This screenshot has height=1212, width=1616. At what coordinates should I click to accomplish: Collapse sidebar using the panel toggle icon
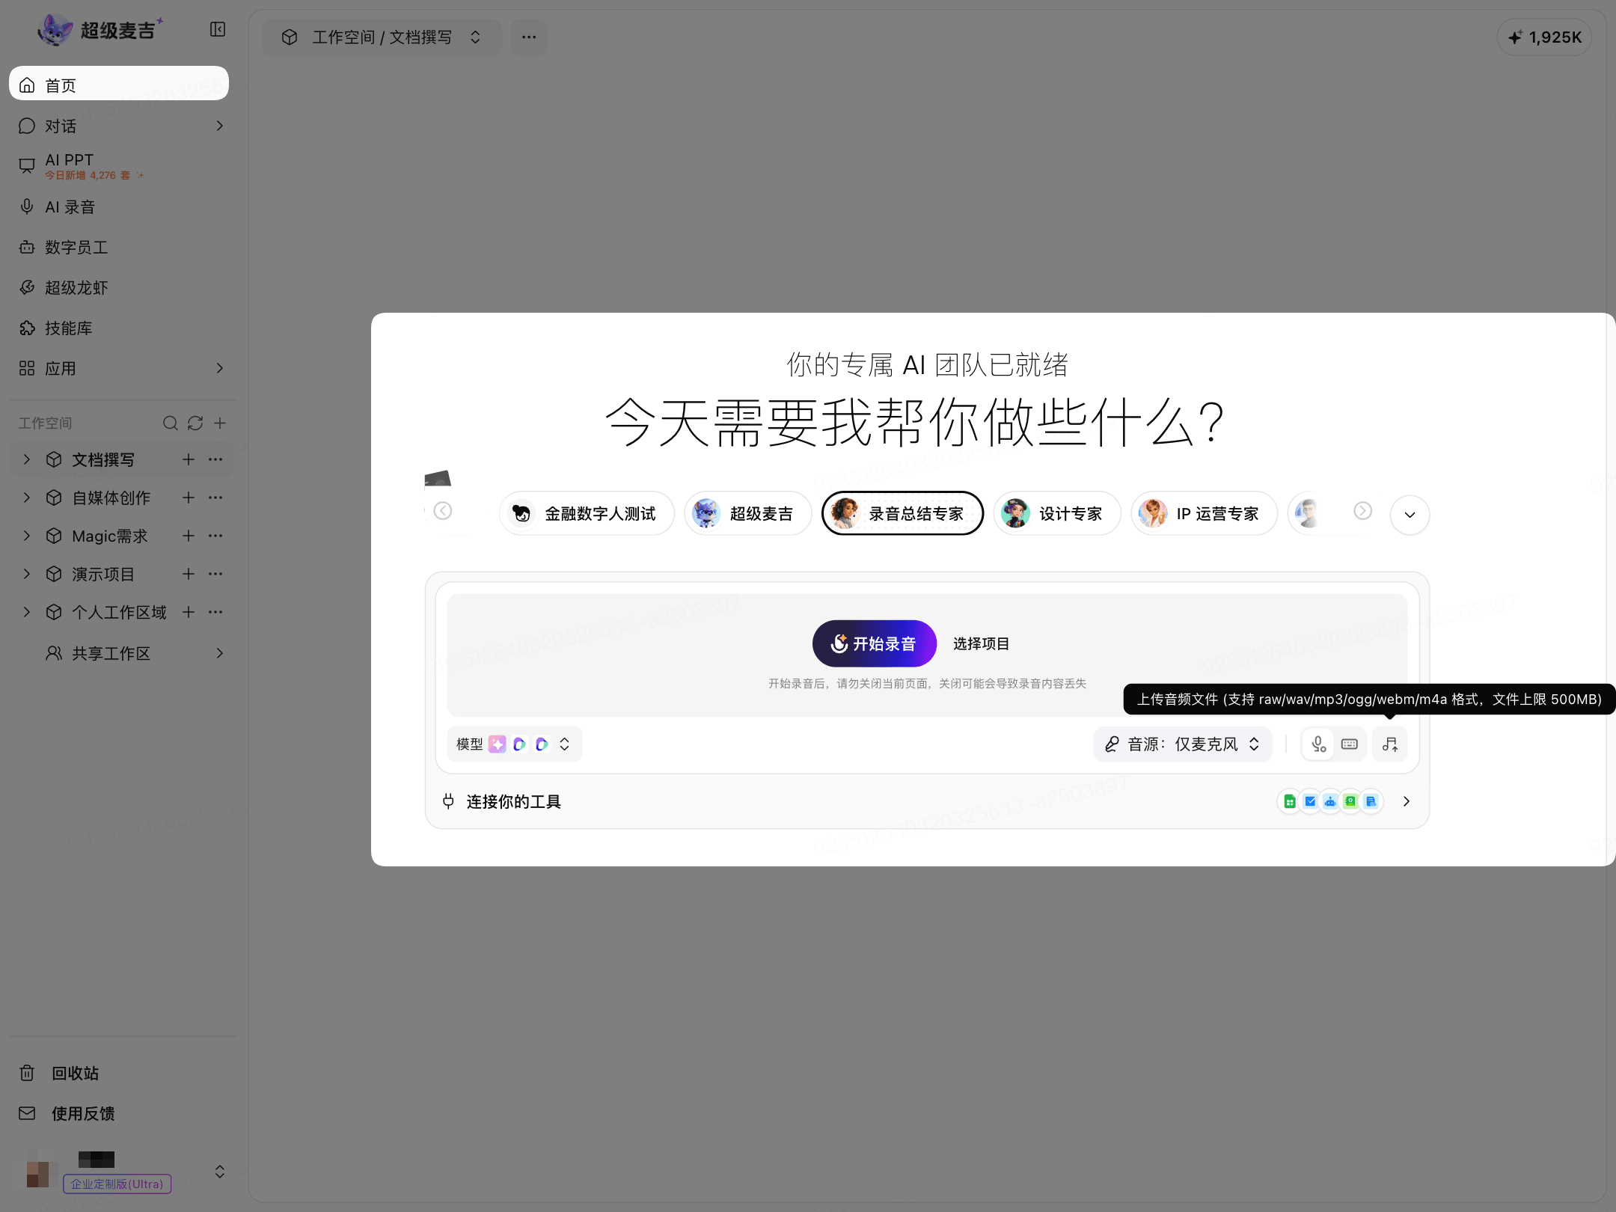pos(218,30)
